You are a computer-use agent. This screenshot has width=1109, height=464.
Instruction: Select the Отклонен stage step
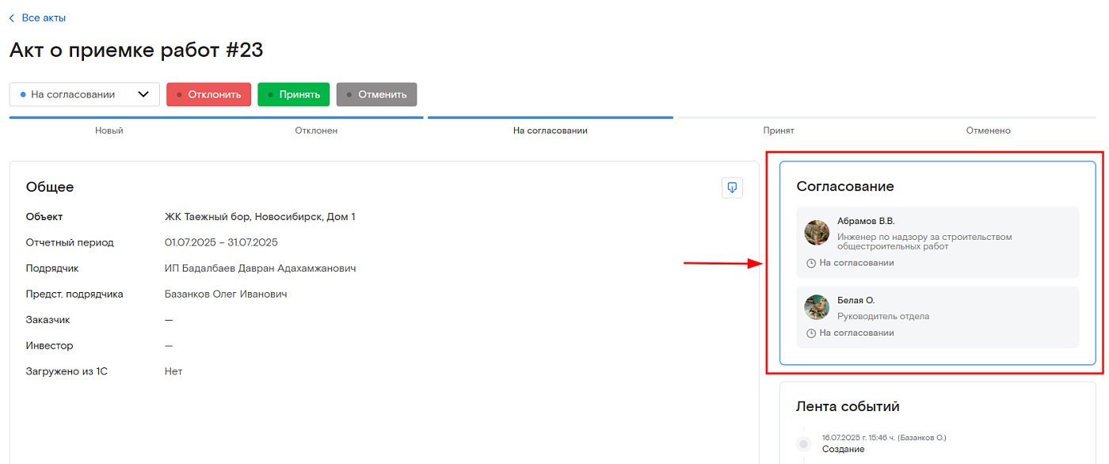click(x=316, y=131)
